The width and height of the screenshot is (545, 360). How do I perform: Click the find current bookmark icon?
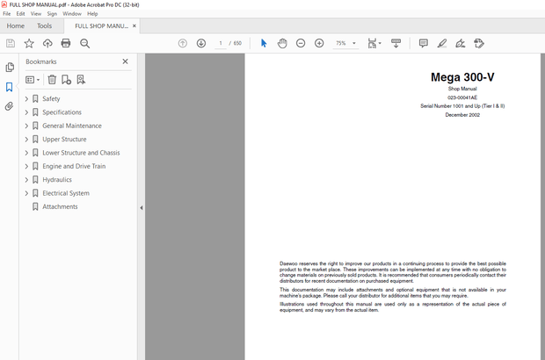click(x=81, y=80)
